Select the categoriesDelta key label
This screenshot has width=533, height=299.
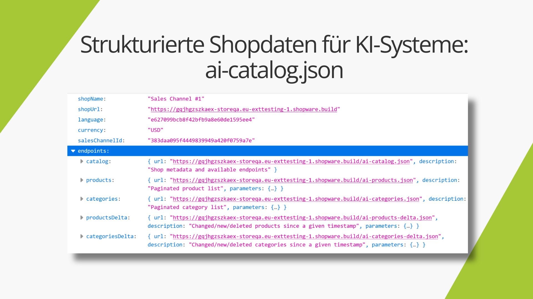click(111, 236)
